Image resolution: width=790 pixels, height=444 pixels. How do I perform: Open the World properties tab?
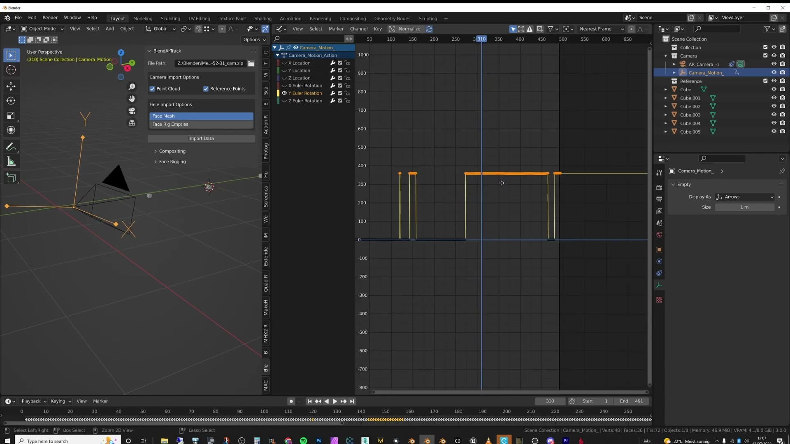[x=659, y=235]
